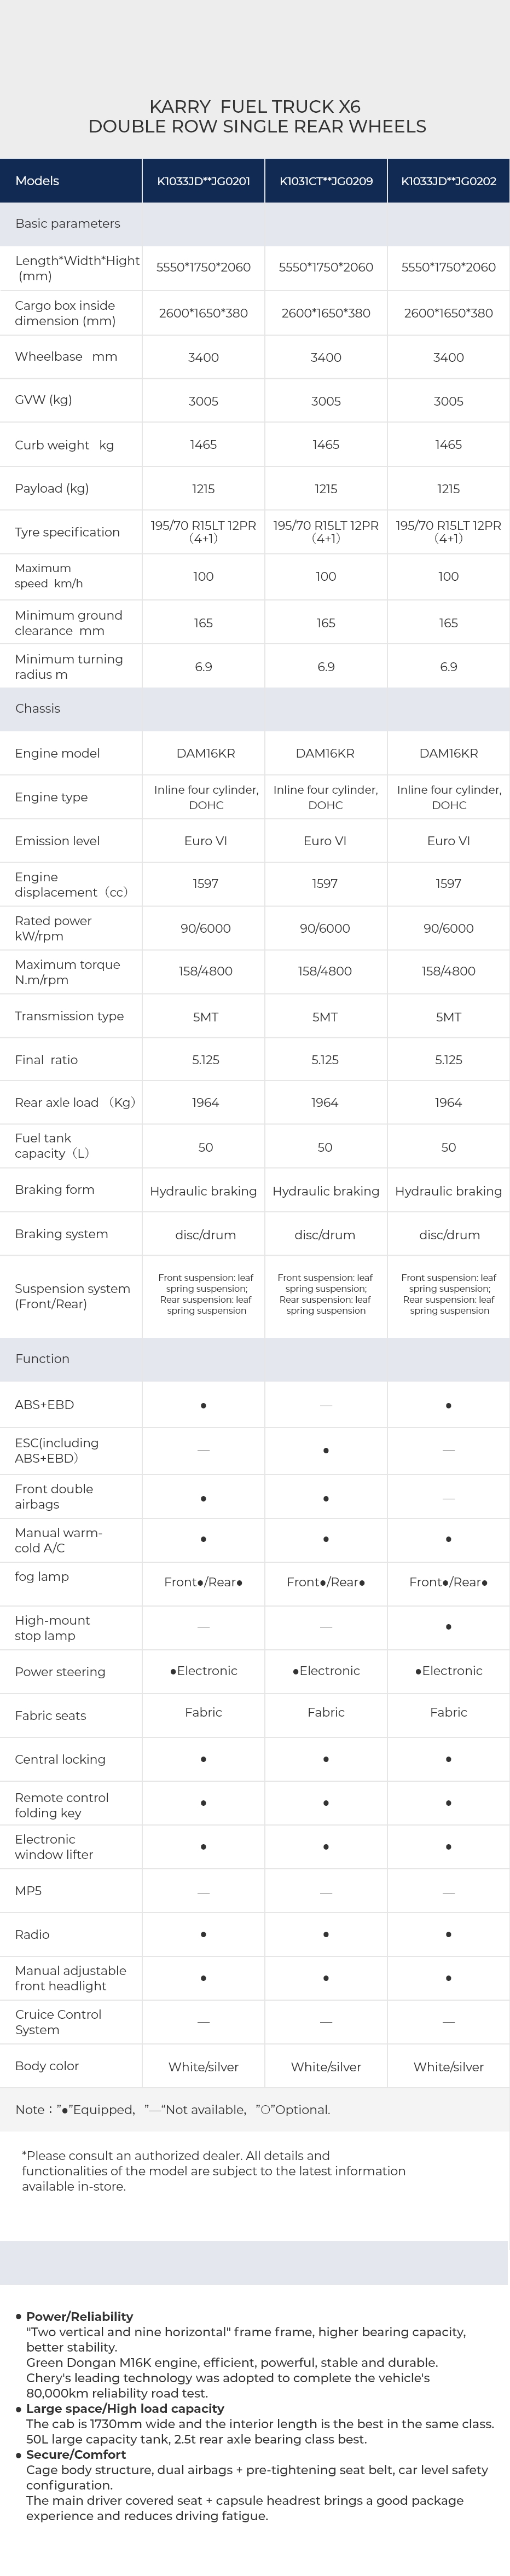Click the Emission level row label

57,841
